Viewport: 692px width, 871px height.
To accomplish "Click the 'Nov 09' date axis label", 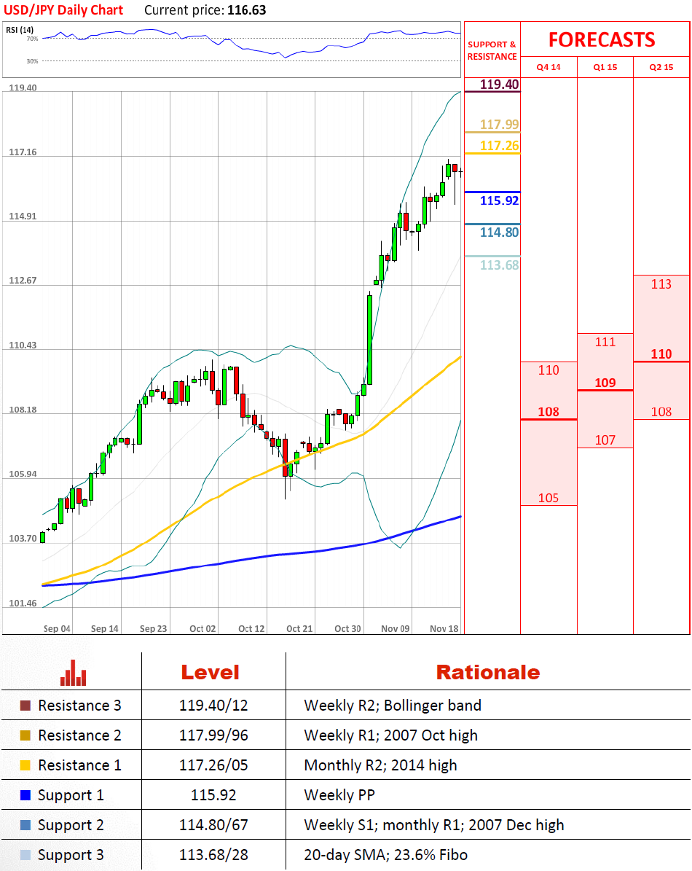I will click(x=395, y=629).
